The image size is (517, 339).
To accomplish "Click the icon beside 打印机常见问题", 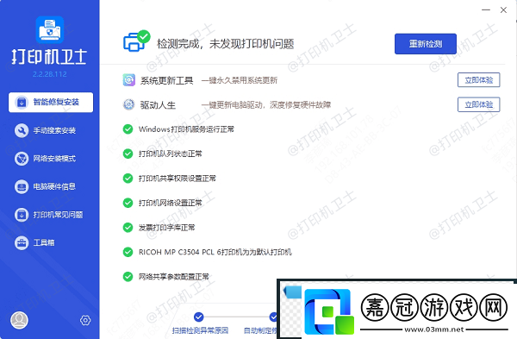I will pos(22,215).
